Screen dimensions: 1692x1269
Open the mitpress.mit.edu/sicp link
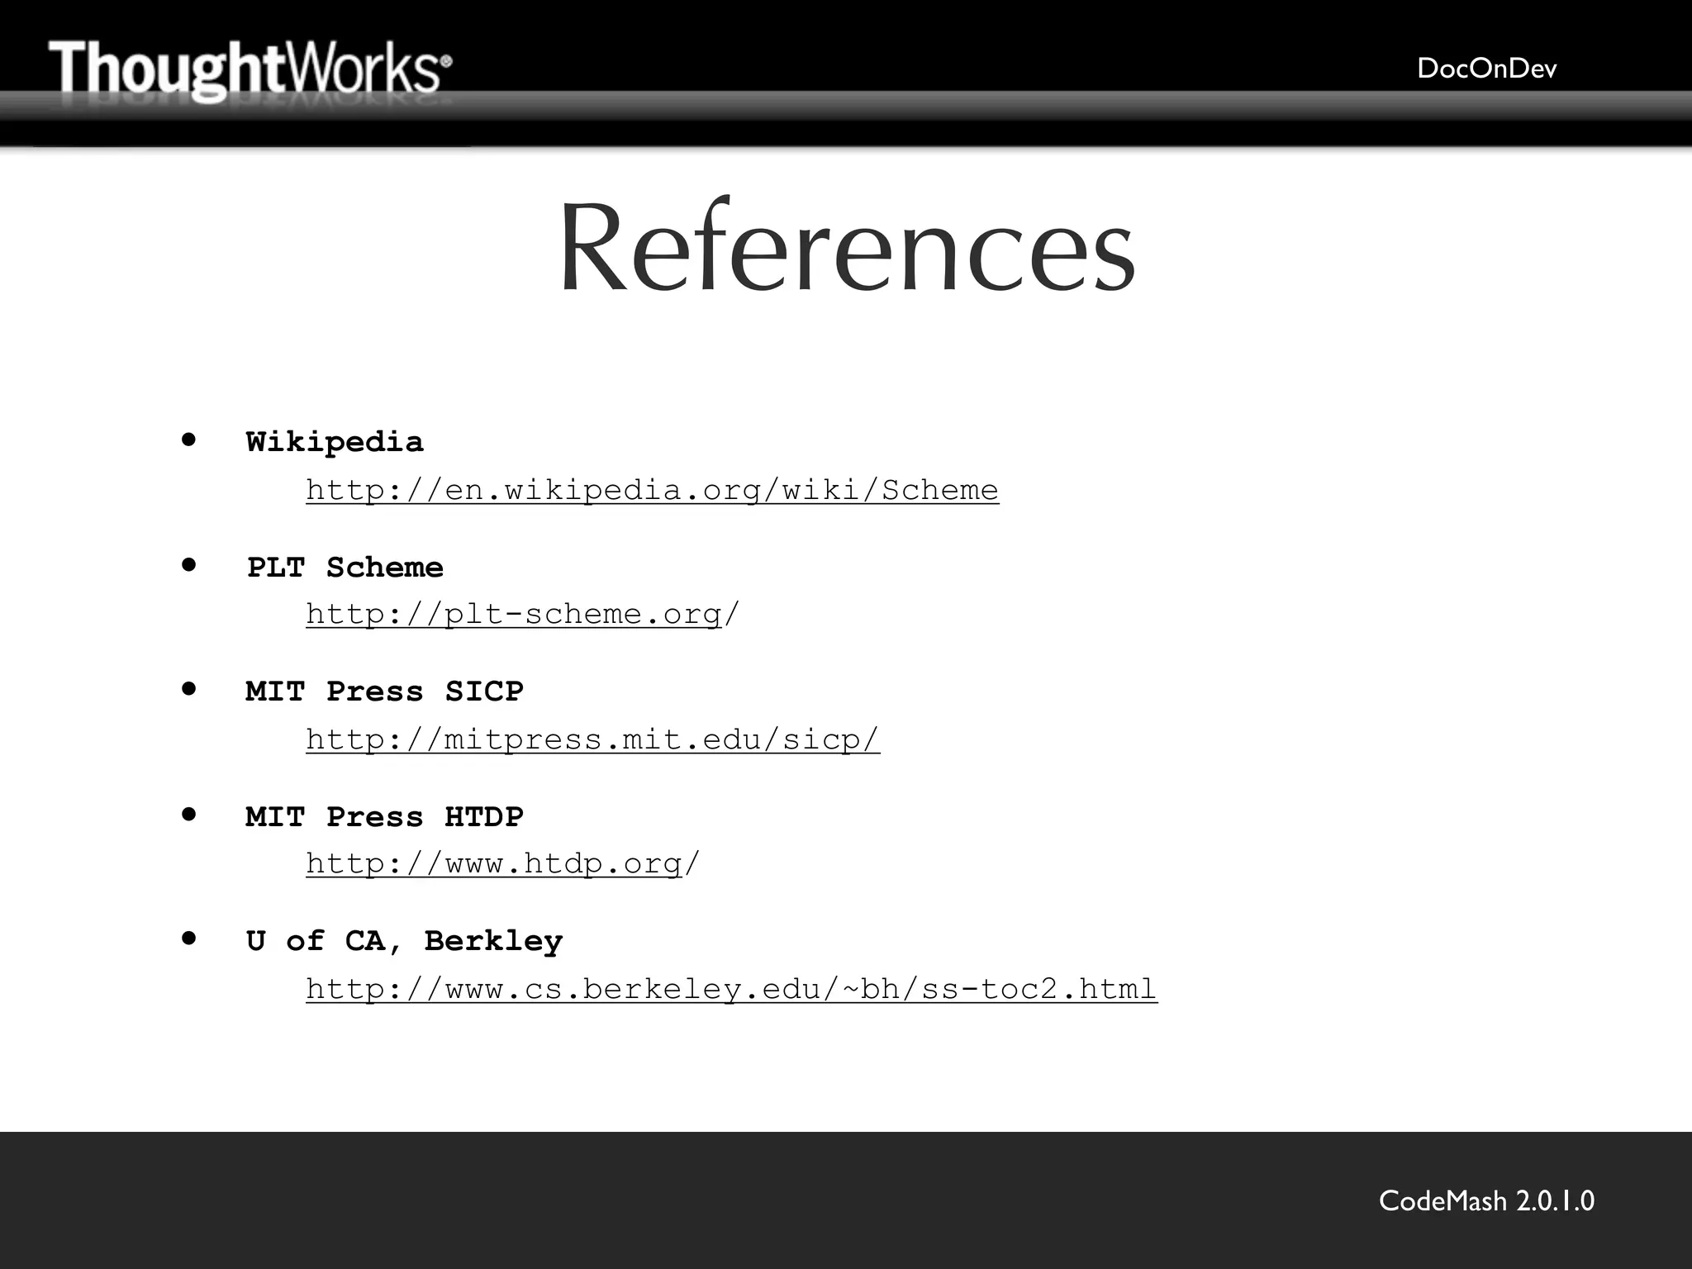tap(593, 739)
